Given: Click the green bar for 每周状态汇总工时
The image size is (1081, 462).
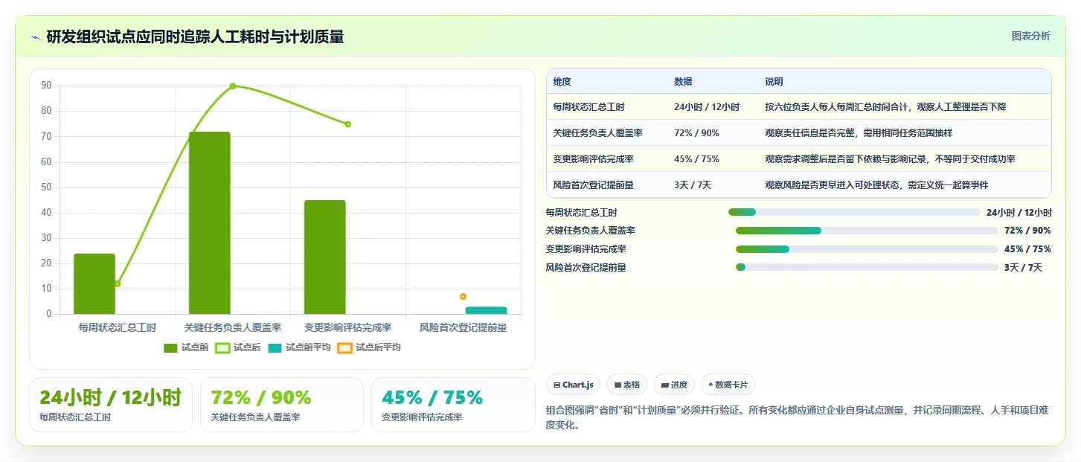Looking at the screenshot, I should coord(94,283).
